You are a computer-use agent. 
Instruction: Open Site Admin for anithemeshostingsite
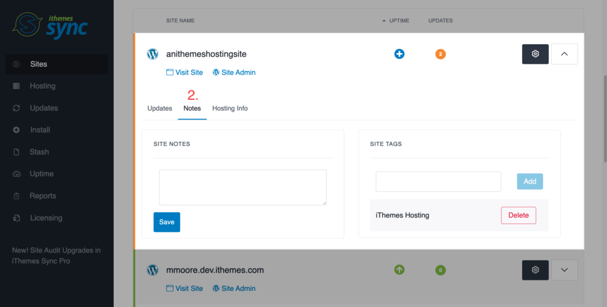234,72
